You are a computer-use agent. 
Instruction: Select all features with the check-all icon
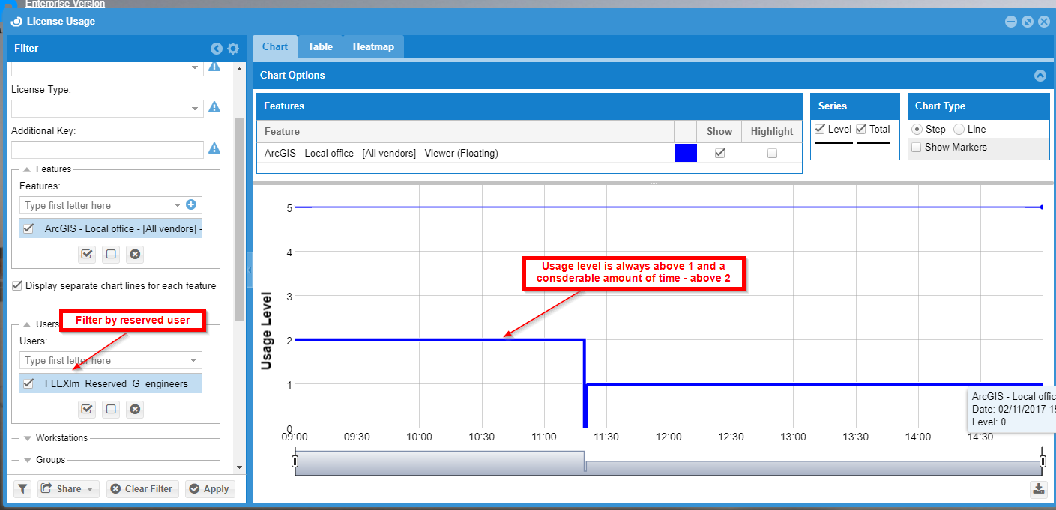click(87, 254)
